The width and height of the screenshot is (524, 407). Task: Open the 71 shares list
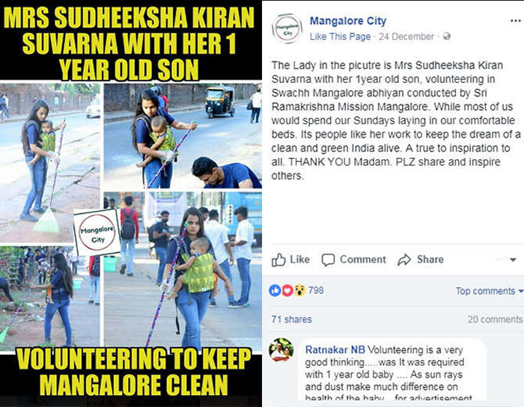tap(291, 319)
